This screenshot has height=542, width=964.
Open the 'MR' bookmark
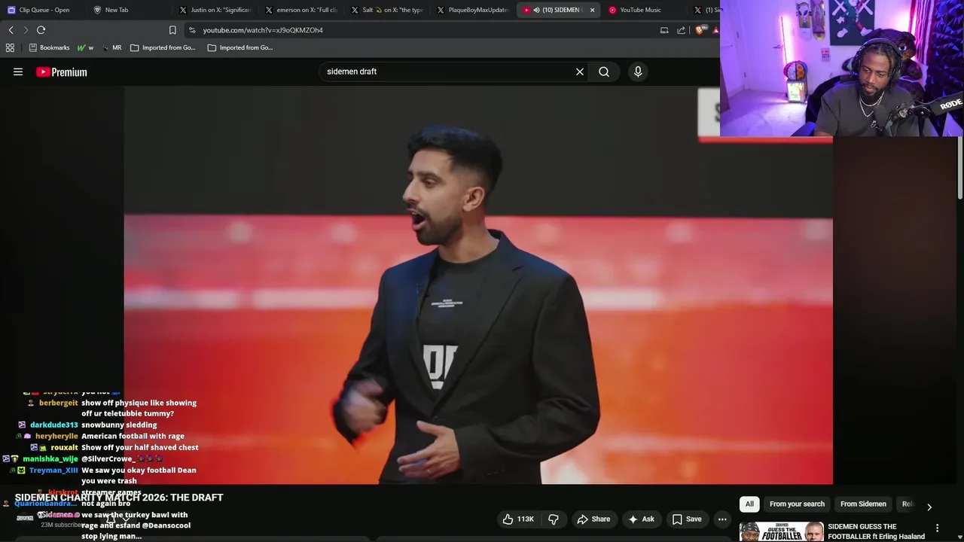point(112,47)
